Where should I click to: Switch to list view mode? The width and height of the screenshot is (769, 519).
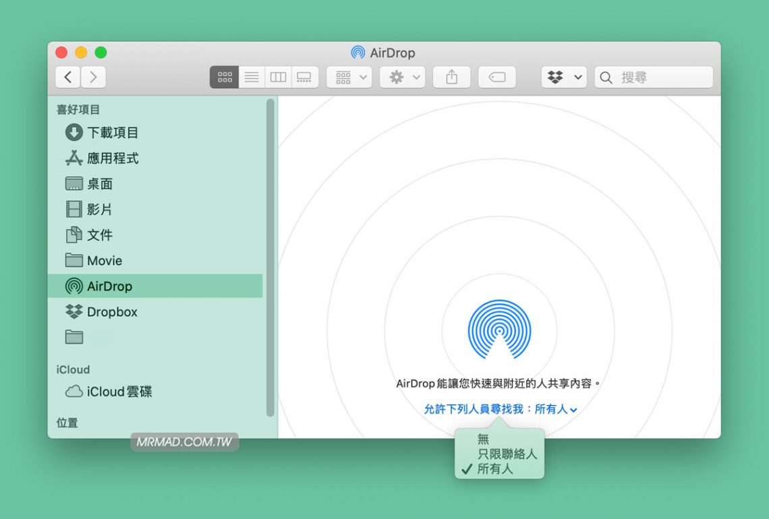pyautogui.click(x=250, y=77)
